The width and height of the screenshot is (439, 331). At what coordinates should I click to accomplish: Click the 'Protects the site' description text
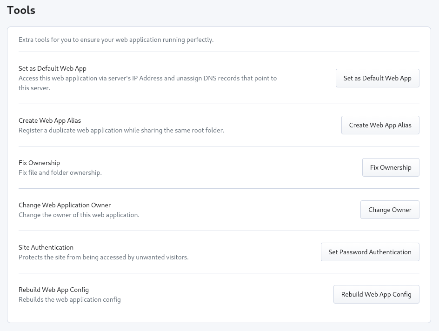(103, 257)
